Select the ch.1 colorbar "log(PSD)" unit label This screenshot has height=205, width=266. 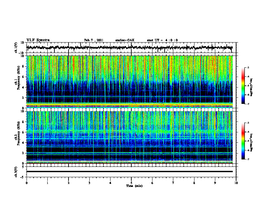point(252,87)
